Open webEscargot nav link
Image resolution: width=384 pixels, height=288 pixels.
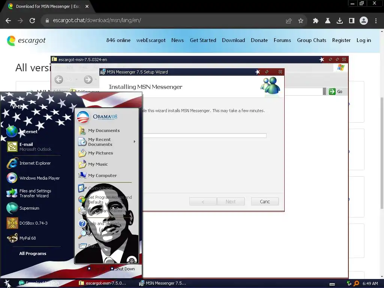click(x=151, y=40)
